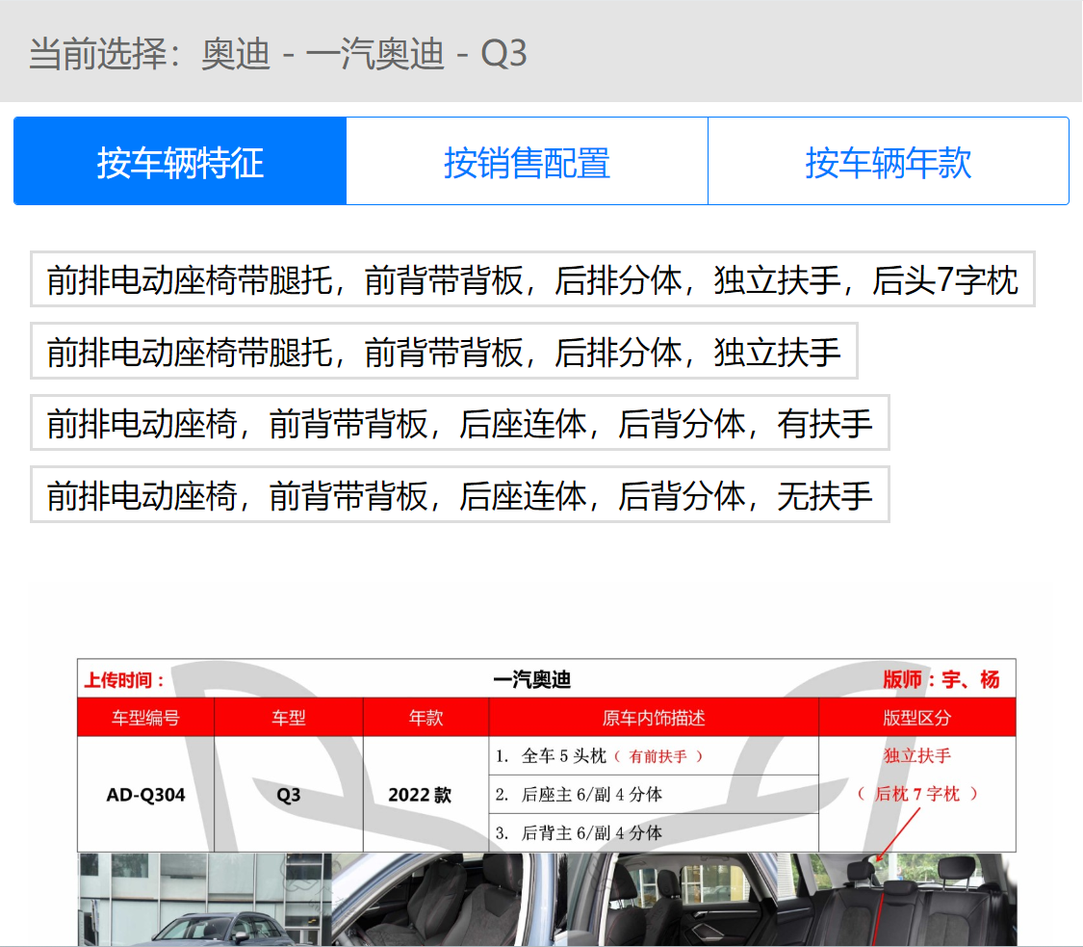
Task: Click the AD-Q304 model code cell
Action: [145, 795]
